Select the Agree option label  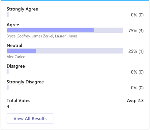click(x=13, y=25)
